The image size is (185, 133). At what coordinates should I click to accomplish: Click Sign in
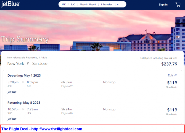(163, 5)
